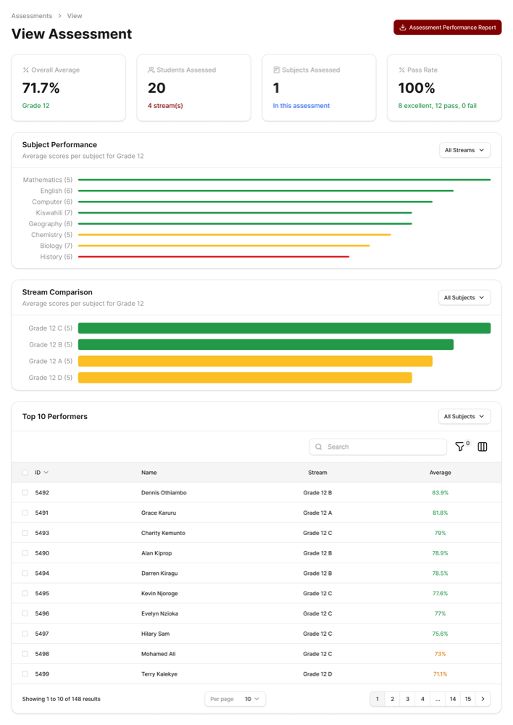Open Stream Comparison All Subjects dropdown
The image size is (513, 725).
[x=464, y=298]
